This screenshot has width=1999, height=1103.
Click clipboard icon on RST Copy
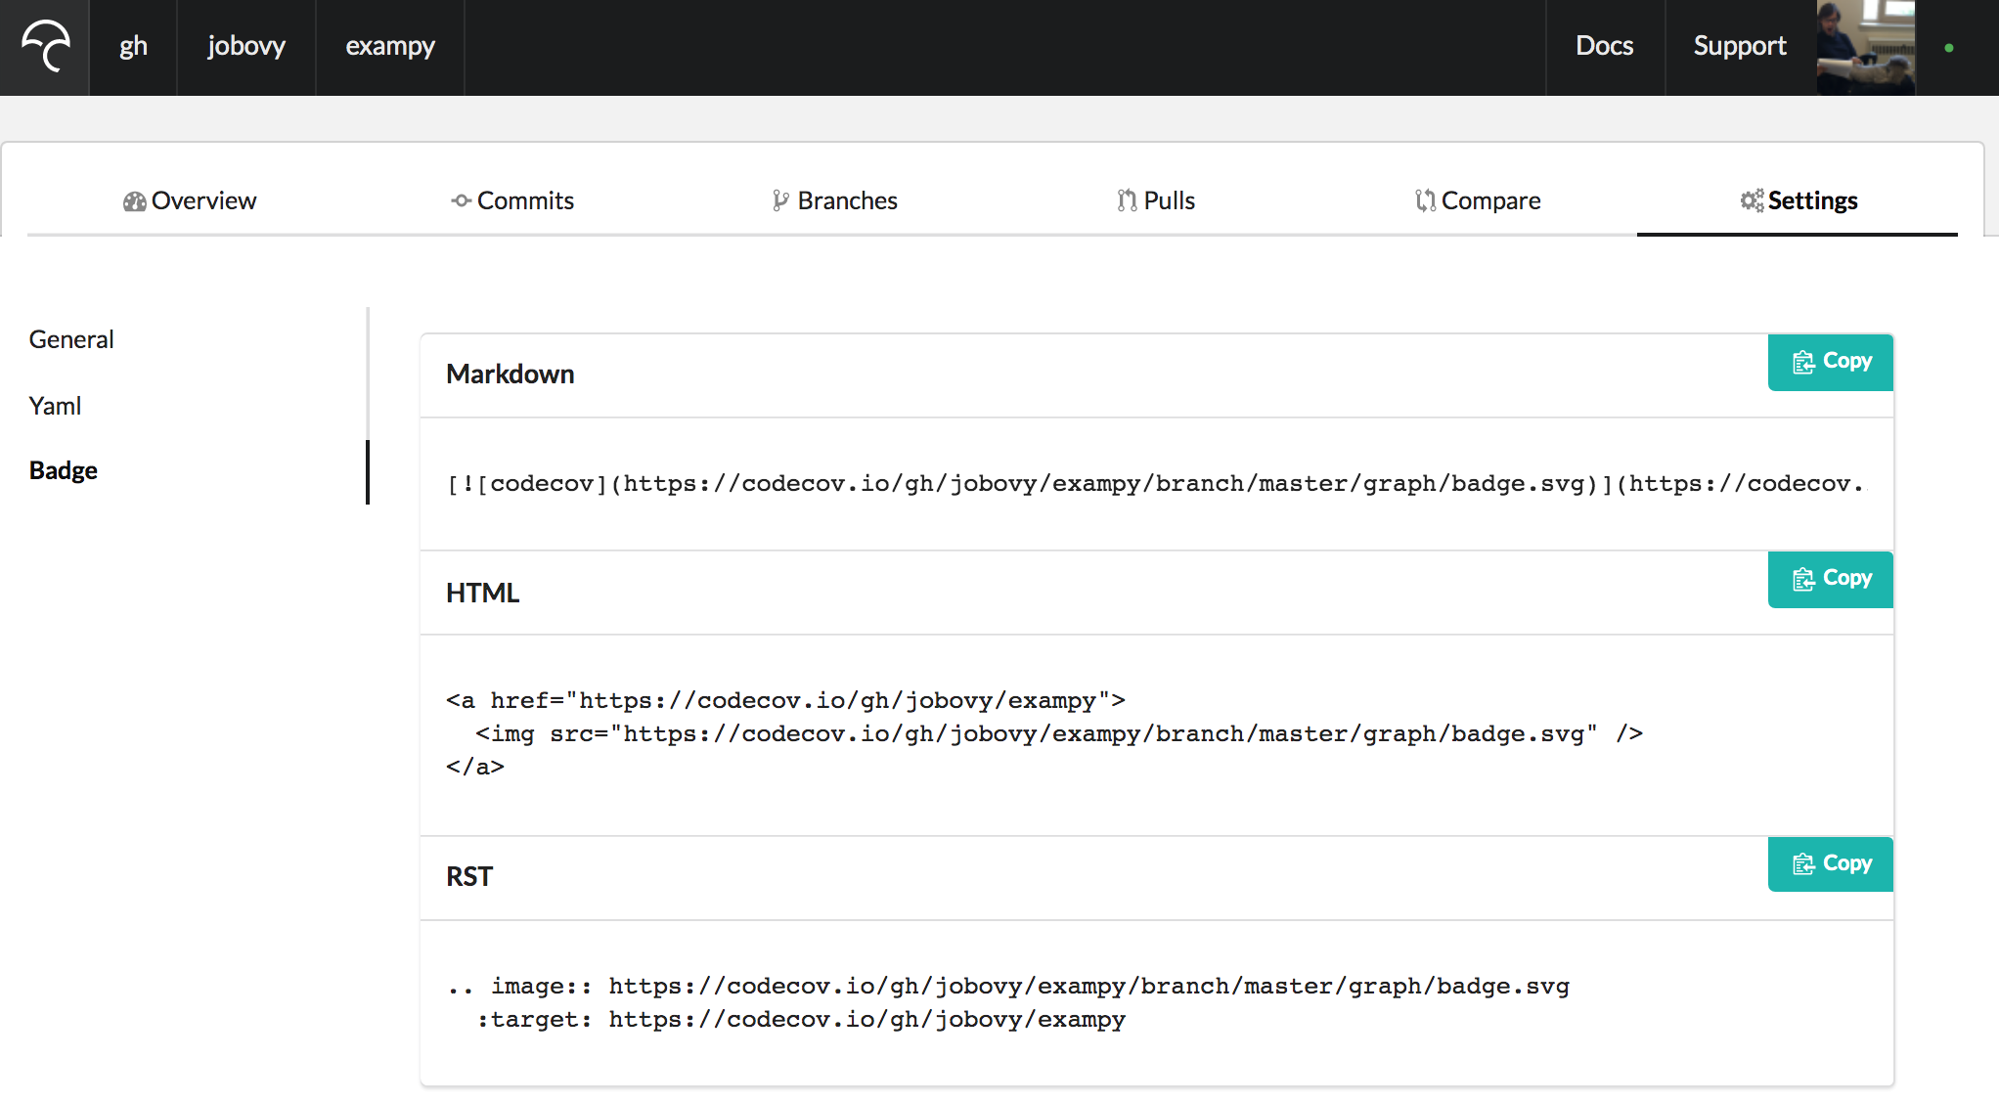pyautogui.click(x=1803, y=864)
